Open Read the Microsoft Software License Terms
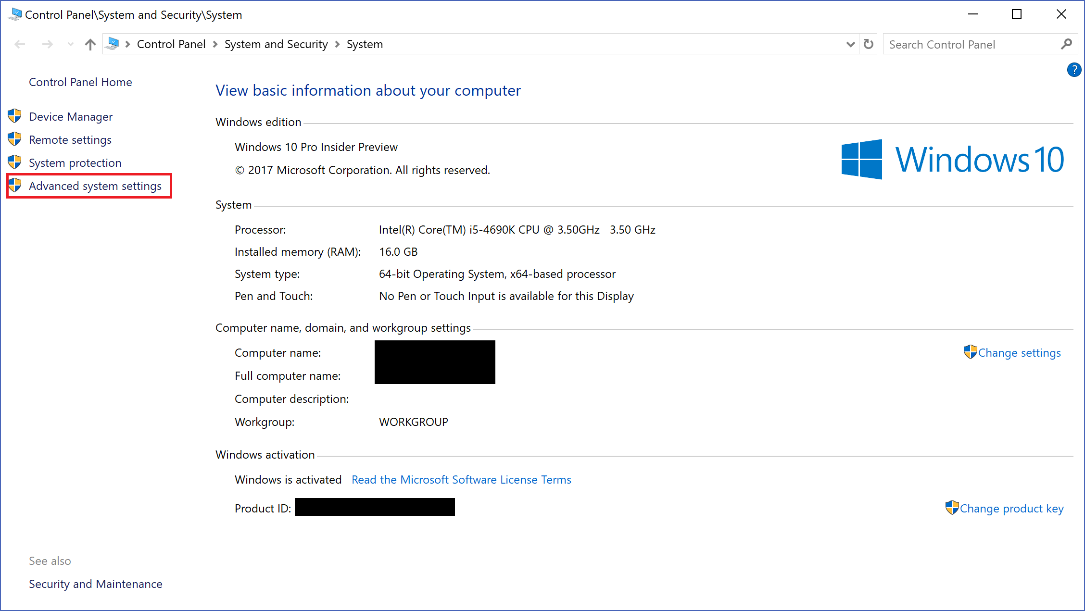Screen dimensions: 1085x611 tap(461, 479)
